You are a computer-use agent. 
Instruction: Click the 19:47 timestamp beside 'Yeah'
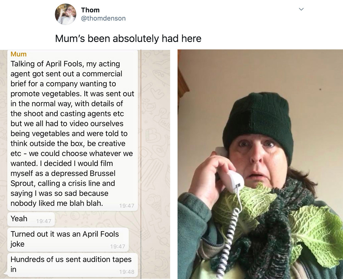point(44,221)
